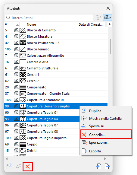Choose Epurazione... from the context menu
137x175 pixels.
[x=106, y=142]
